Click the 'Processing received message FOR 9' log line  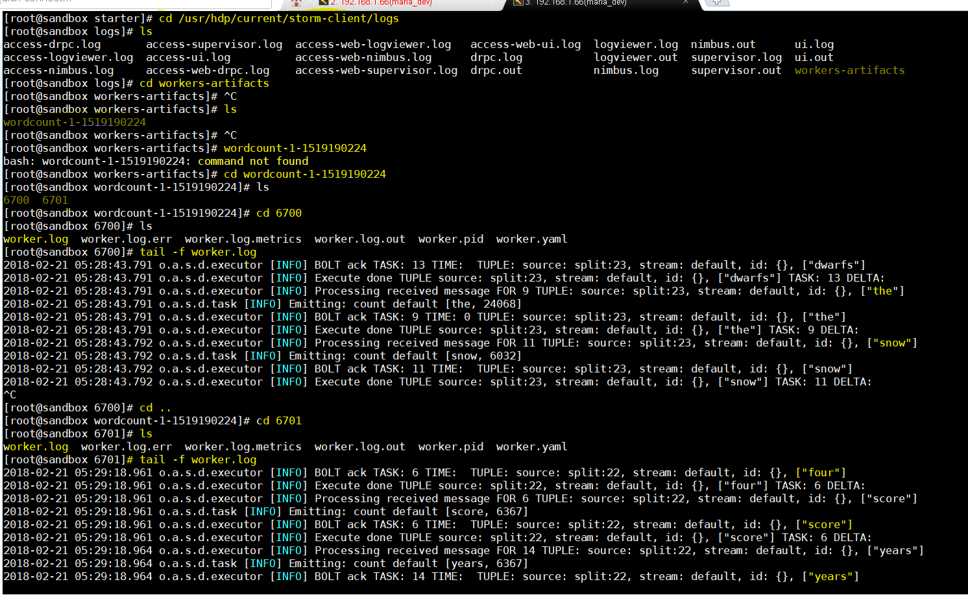coord(454,291)
